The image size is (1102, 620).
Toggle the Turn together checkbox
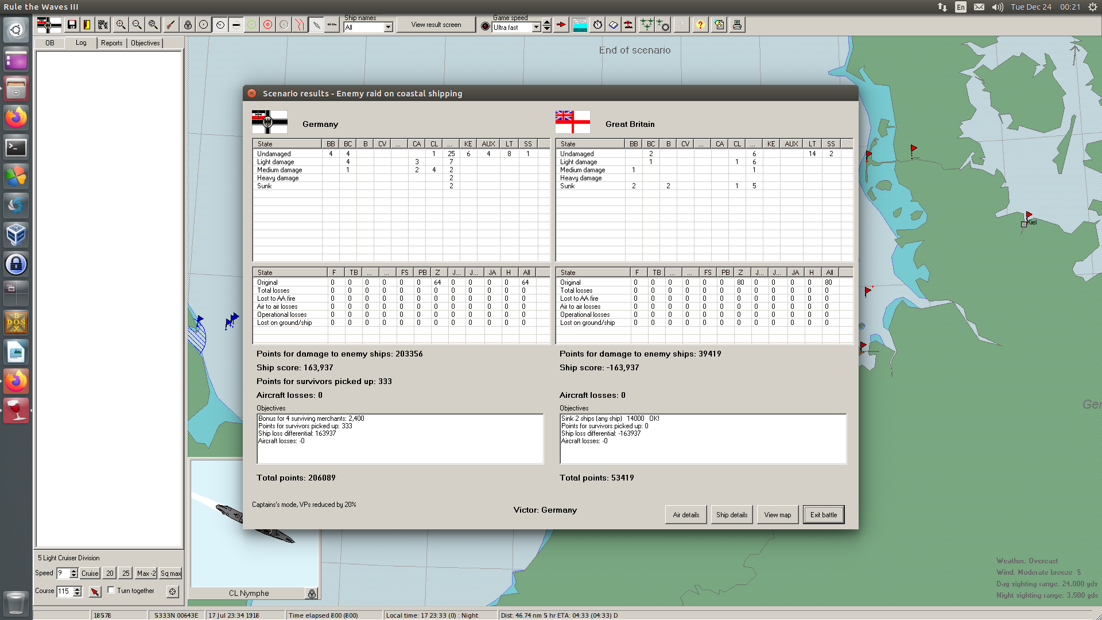coord(111,590)
